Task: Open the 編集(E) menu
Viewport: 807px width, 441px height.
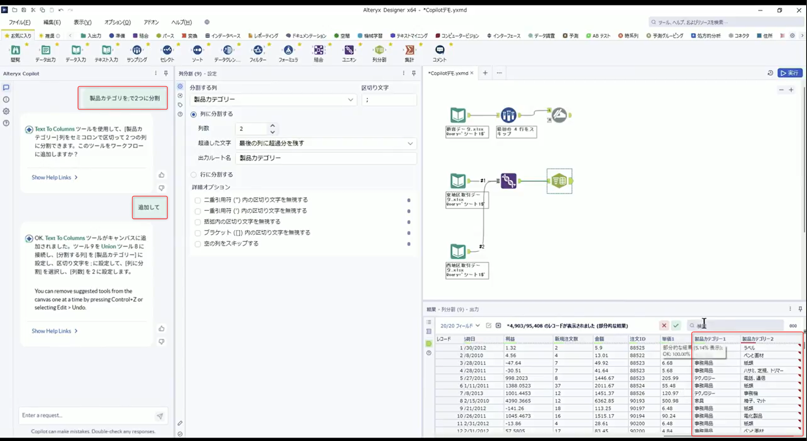Action: (x=52, y=22)
